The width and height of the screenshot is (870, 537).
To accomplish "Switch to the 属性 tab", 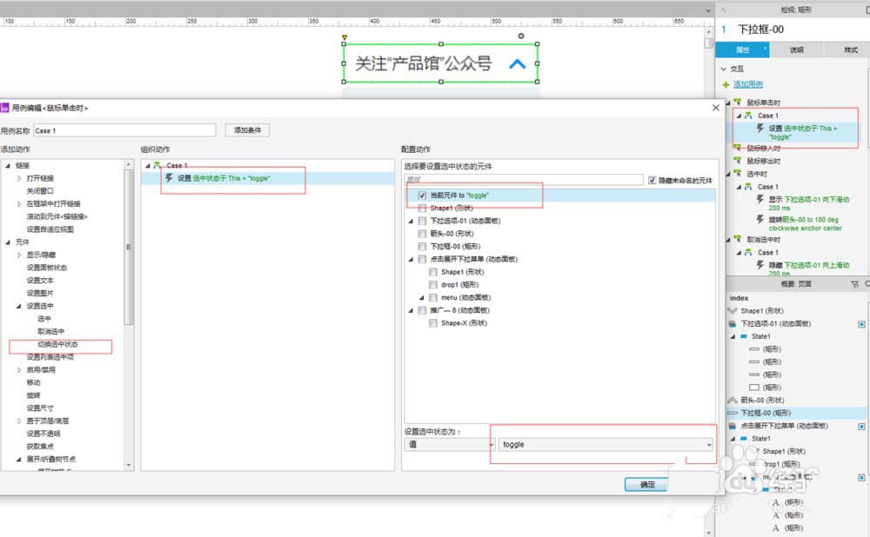I will pyautogui.click(x=742, y=50).
